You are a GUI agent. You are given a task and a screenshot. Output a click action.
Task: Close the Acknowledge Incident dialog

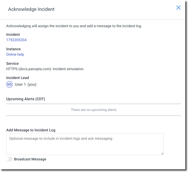point(178,8)
